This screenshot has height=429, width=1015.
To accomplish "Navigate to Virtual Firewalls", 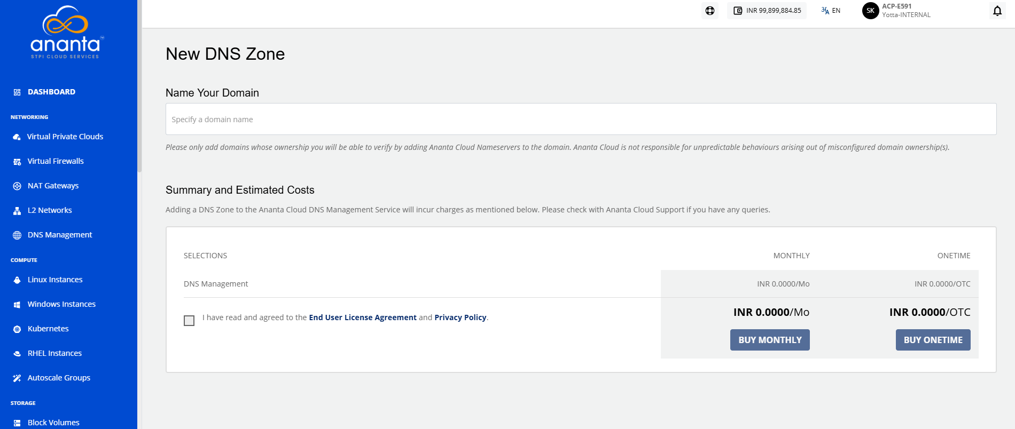I will pos(56,161).
